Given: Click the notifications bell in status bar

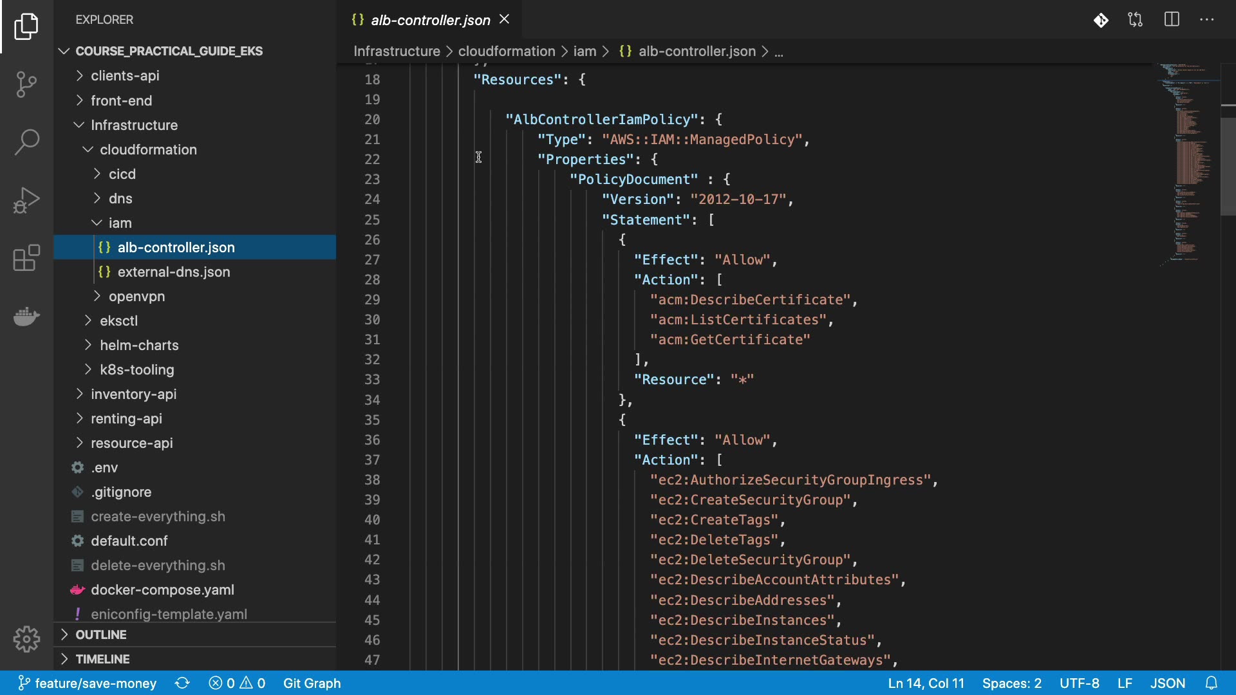Looking at the screenshot, I should pos(1212,683).
